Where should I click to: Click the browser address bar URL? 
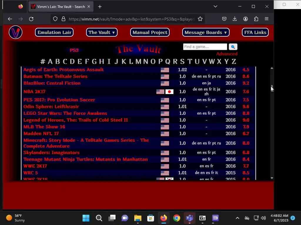point(132,19)
